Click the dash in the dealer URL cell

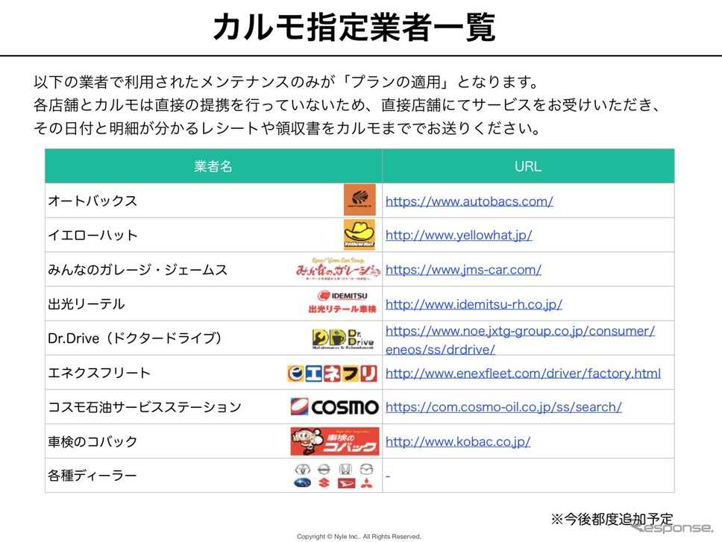(x=388, y=476)
